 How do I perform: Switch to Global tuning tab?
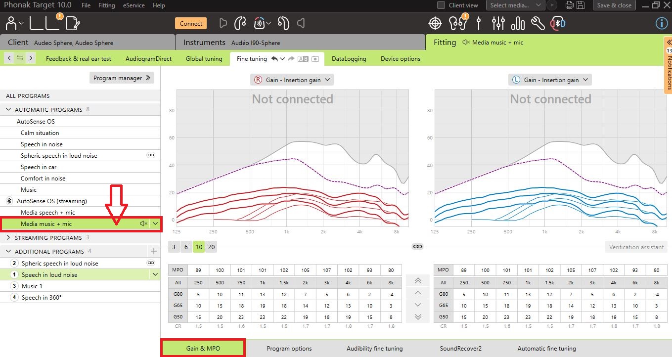pos(204,58)
